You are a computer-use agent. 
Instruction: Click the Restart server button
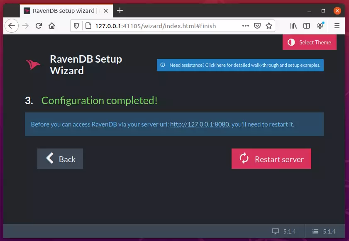click(x=271, y=159)
